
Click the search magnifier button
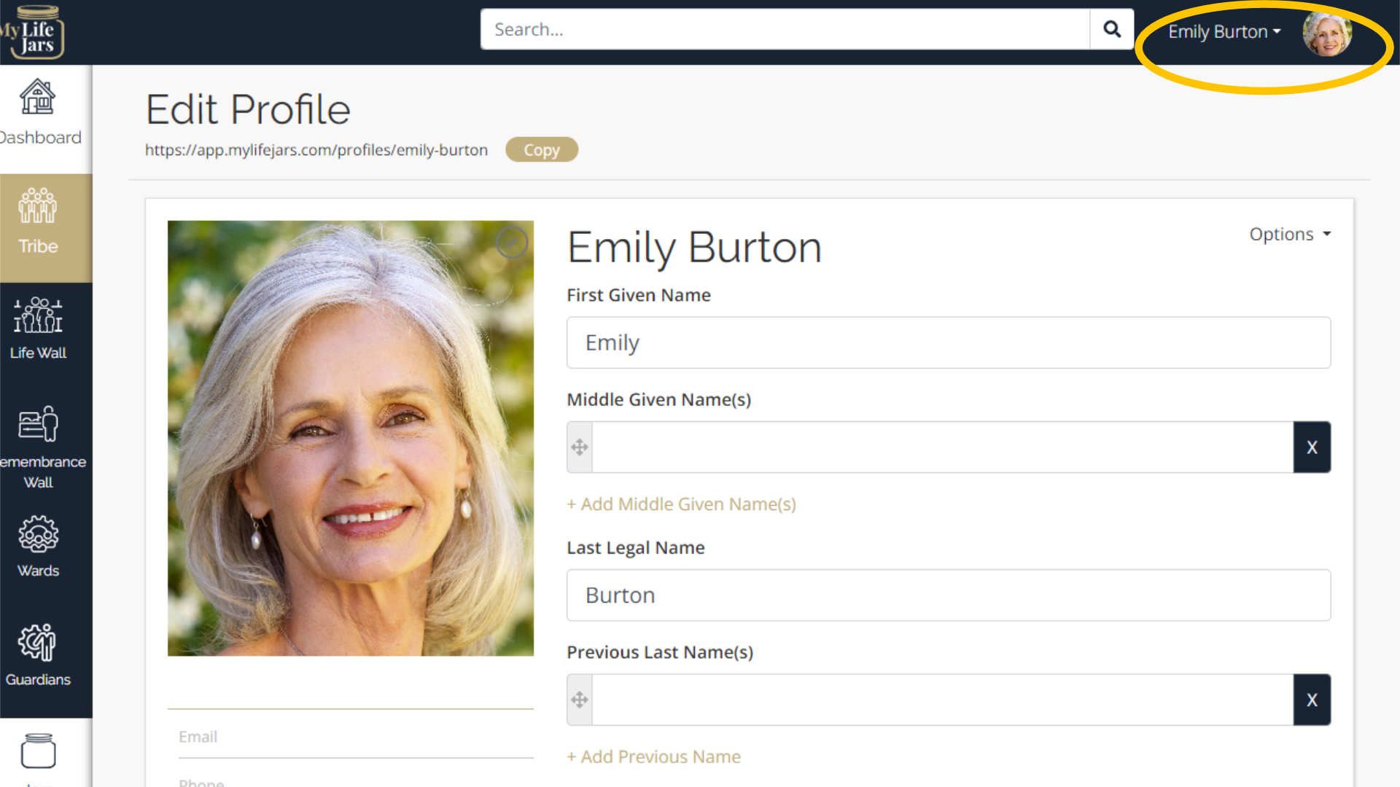click(1111, 29)
